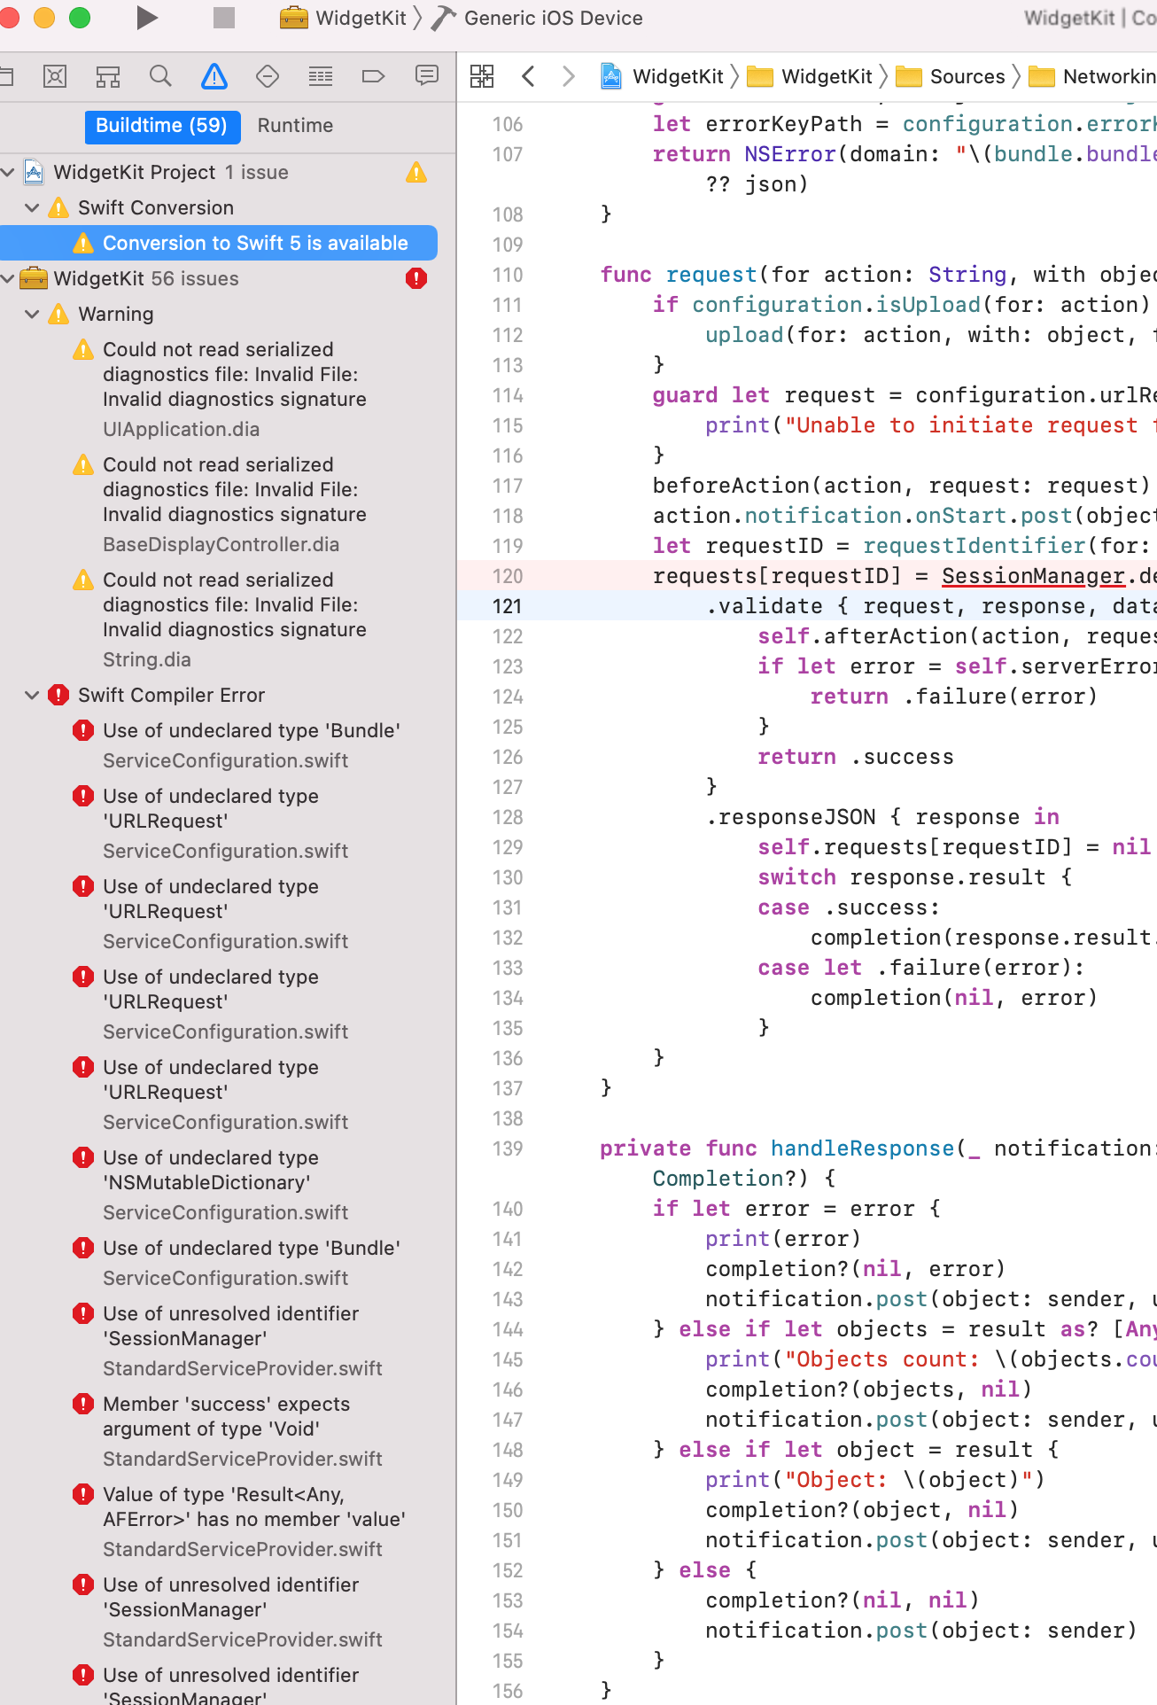Click request function name on line 110

(711, 275)
